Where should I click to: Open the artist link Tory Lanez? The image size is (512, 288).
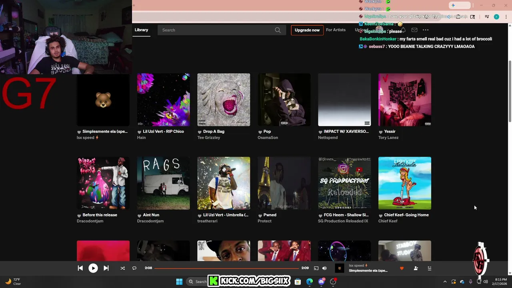(388, 138)
